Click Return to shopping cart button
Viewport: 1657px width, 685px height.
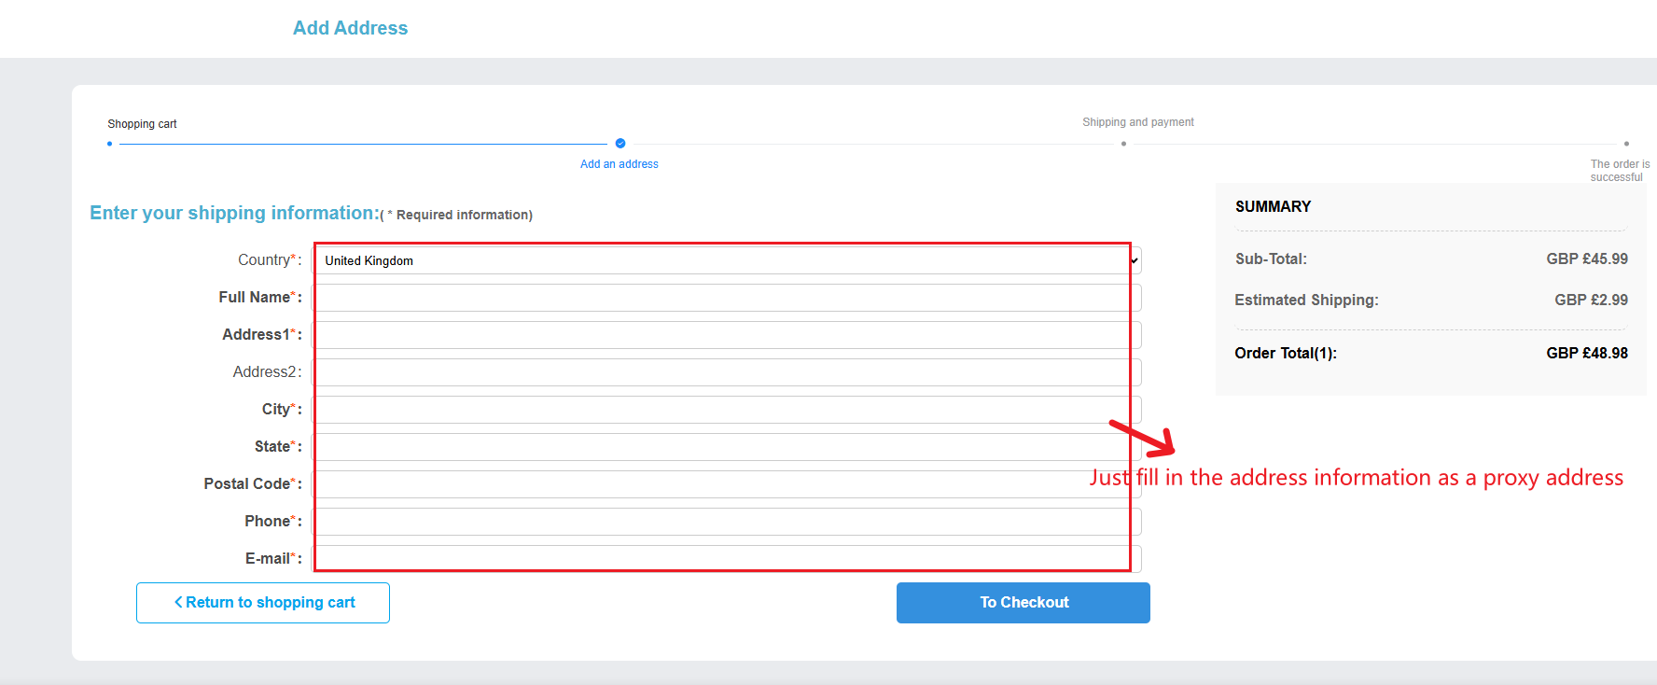pyautogui.click(x=263, y=603)
